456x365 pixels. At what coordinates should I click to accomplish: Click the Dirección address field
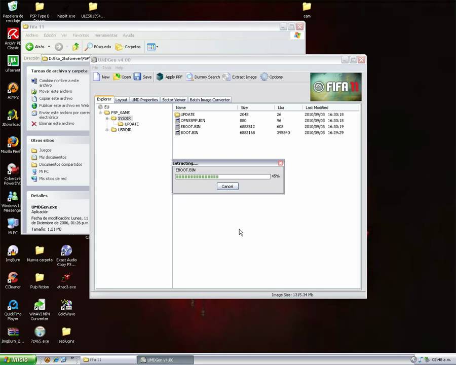(x=66, y=58)
